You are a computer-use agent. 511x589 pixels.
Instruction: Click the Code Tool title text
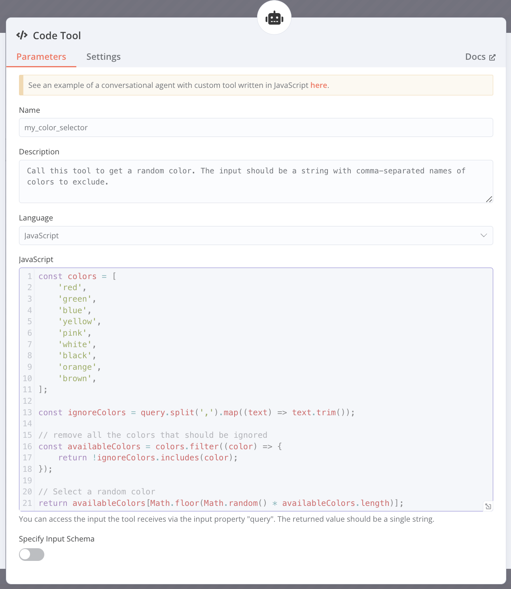57,36
